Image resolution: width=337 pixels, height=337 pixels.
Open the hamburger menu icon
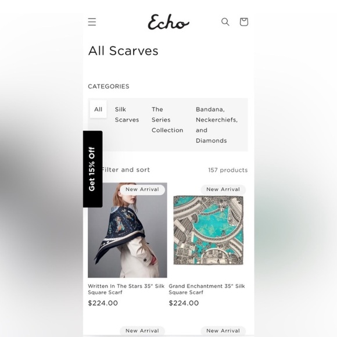pos(92,22)
